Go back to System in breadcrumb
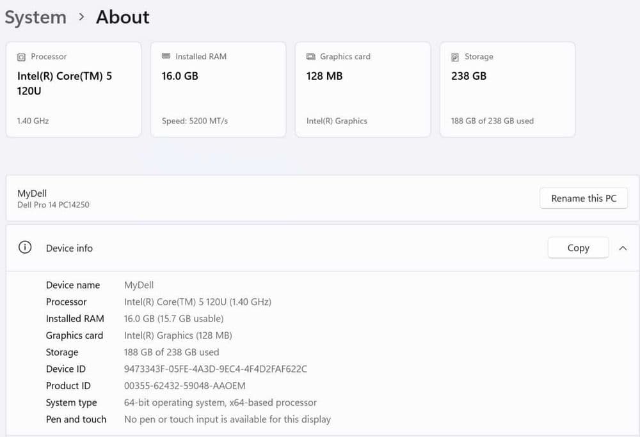Image resolution: width=640 pixels, height=437 pixels. click(35, 17)
